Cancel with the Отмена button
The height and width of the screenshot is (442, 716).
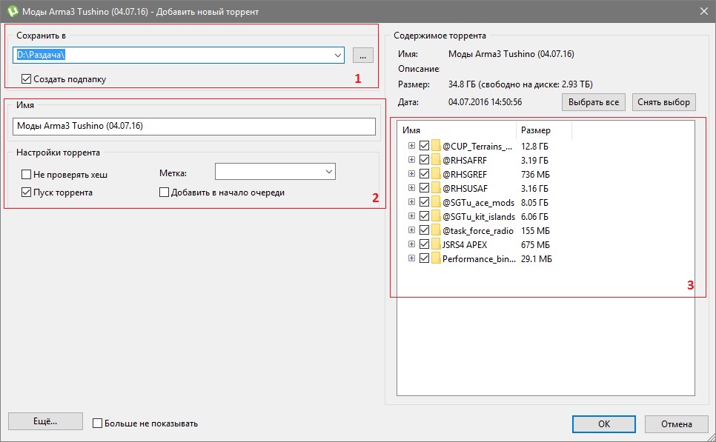point(676,423)
